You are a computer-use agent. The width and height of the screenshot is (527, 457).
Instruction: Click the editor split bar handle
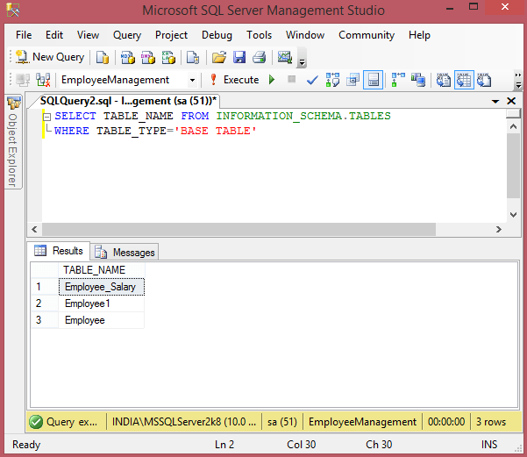click(x=513, y=113)
